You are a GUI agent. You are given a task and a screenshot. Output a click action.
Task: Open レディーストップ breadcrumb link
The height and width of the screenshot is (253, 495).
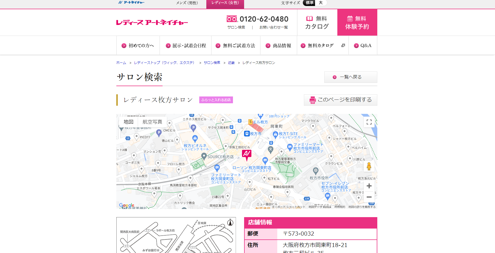tap(165, 63)
